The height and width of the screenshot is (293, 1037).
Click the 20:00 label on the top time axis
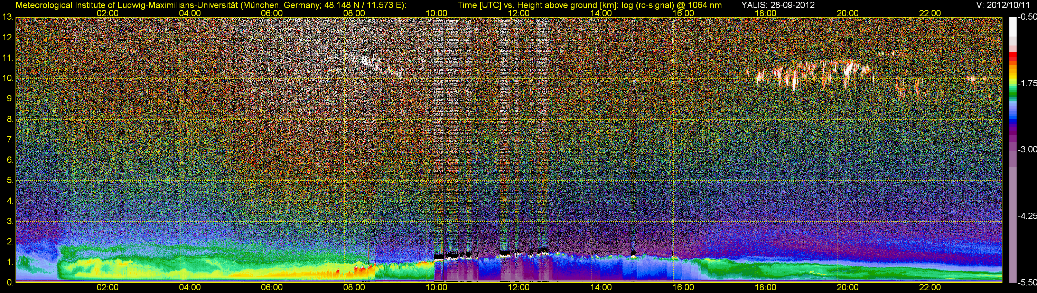coord(848,13)
